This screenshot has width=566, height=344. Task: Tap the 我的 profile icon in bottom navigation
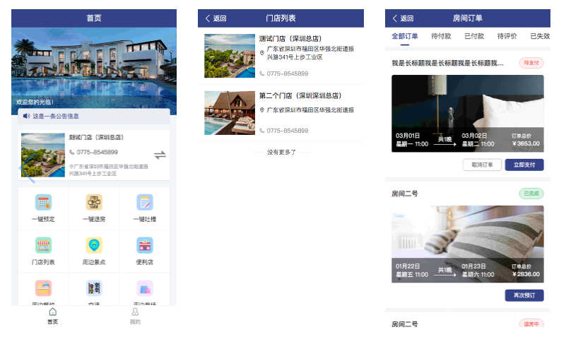tap(135, 312)
